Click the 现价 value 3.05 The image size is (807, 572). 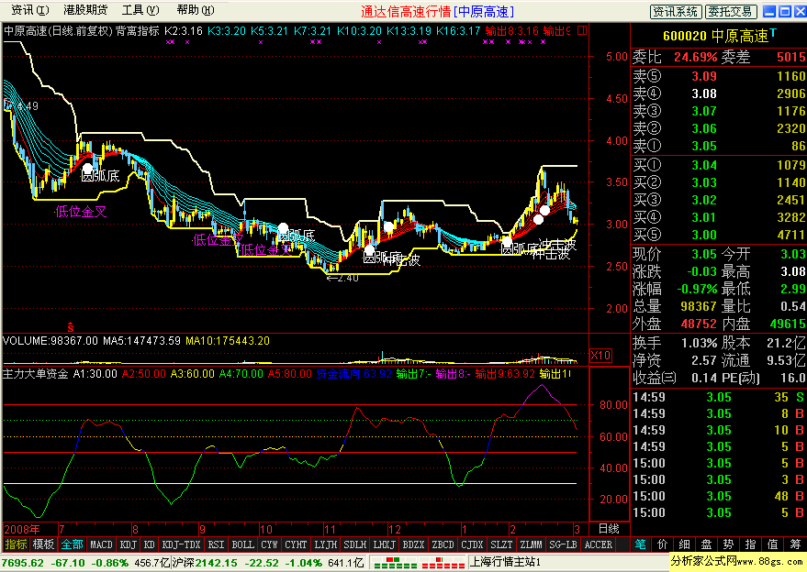pyautogui.click(x=704, y=255)
